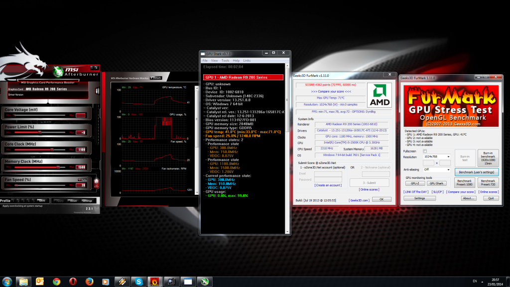Launch Google Chrome from the taskbar
This screenshot has width=510, height=287.
[57, 282]
